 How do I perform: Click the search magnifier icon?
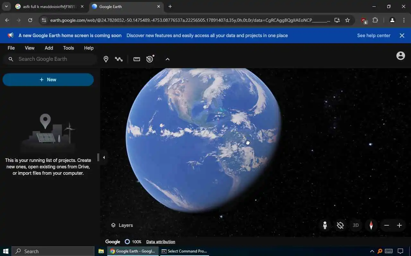(11, 59)
